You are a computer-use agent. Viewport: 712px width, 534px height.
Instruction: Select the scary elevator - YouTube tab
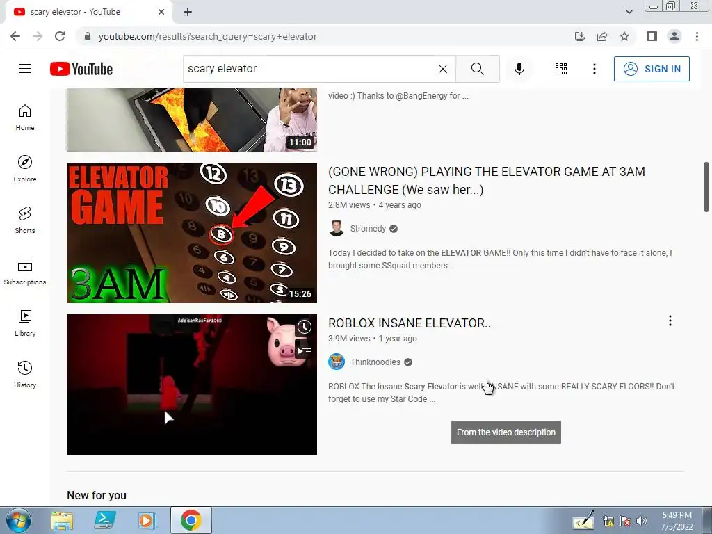[89, 12]
